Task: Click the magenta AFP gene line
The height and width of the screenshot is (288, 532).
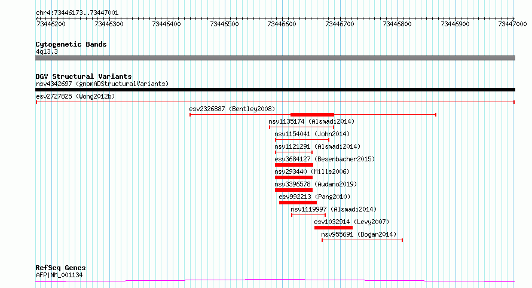Action: click(x=275, y=281)
